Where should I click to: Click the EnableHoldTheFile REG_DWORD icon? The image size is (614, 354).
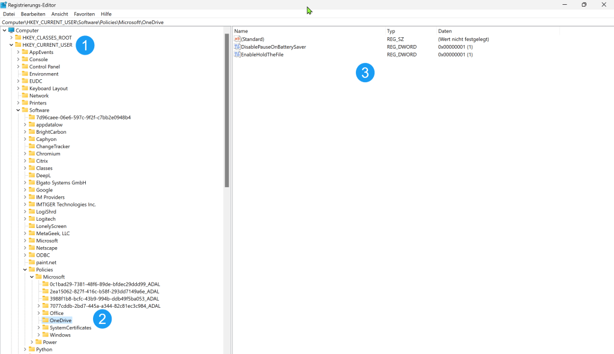[x=238, y=55]
